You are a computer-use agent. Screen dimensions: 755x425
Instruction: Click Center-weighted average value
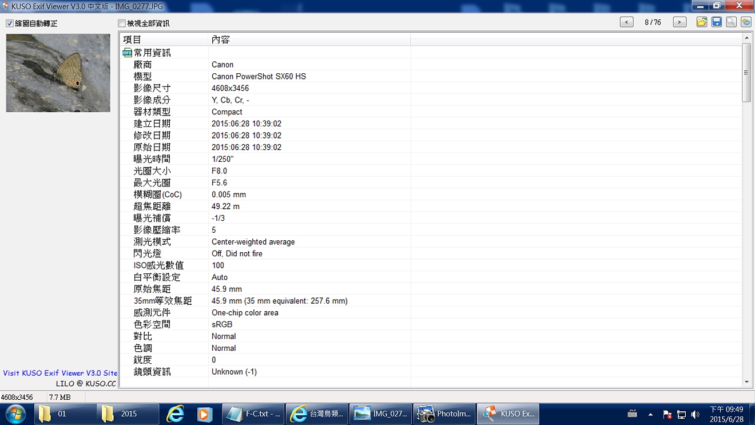pyautogui.click(x=253, y=242)
